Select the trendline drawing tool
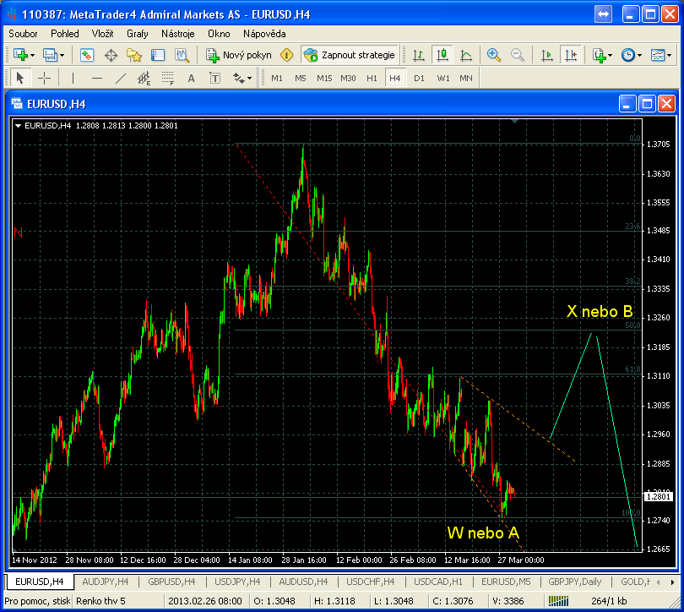Viewport: 684px width, 612px height. [x=121, y=78]
